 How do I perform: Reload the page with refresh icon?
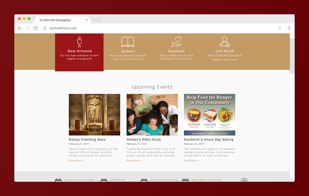(36, 28)
